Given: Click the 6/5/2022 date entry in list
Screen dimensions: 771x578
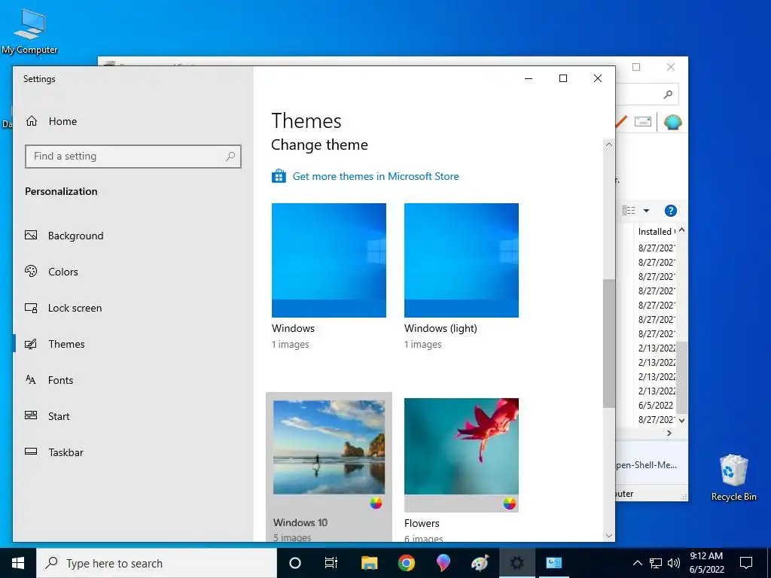Looking at the screenshot, I should (x=656, y=406).
